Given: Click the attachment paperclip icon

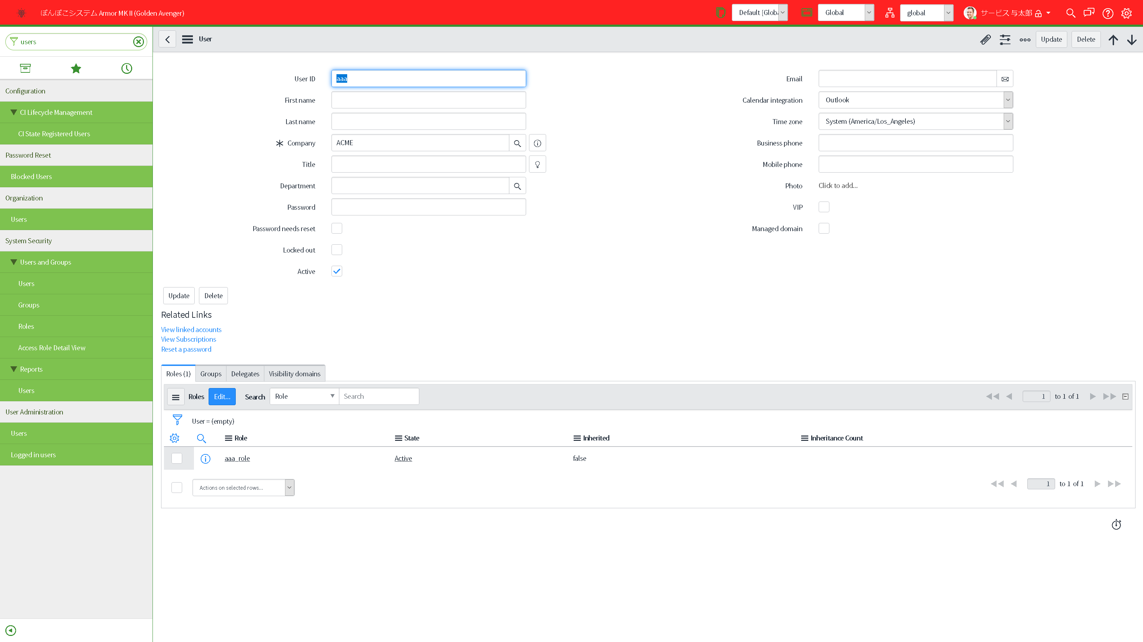Looking at the screenshot, I should (985, 40).
